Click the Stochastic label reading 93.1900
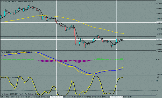Screen dimensions: 162x98 click(x=11, y=78)
